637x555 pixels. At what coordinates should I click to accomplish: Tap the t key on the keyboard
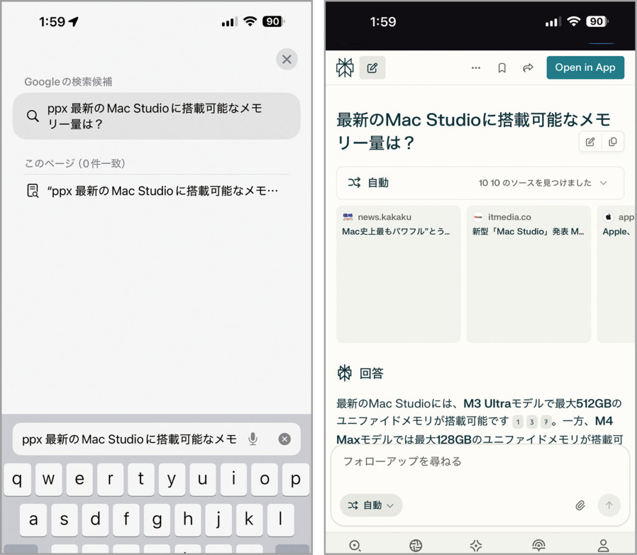tap(141, 479)
